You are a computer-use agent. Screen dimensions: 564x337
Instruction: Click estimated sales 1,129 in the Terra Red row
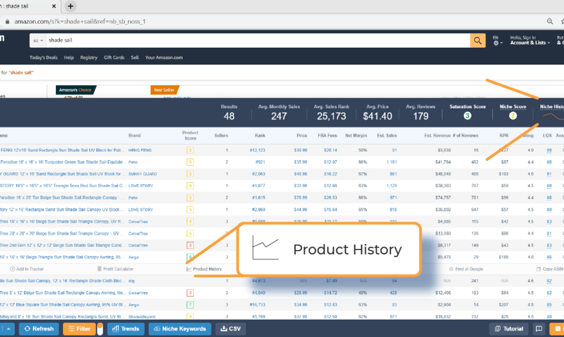click(391, 186)
